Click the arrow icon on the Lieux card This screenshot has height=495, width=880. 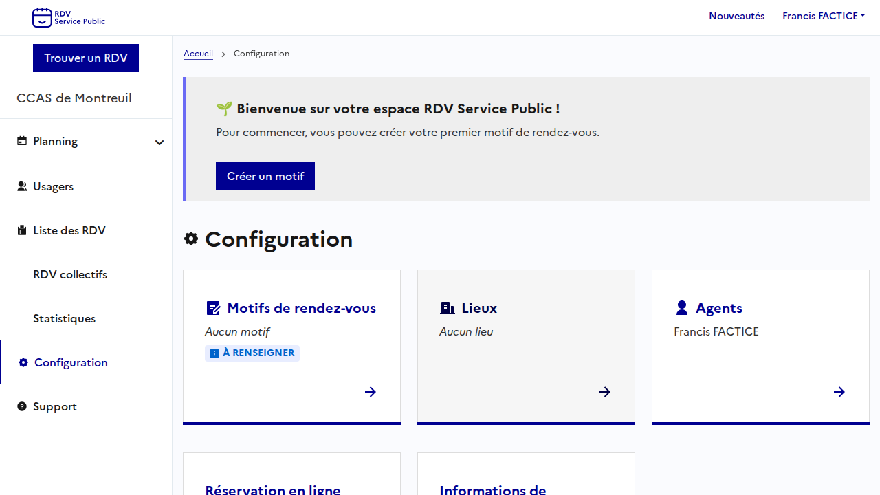(605, 392)
